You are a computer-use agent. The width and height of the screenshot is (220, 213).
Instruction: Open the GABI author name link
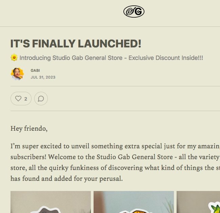click(35, 70)
